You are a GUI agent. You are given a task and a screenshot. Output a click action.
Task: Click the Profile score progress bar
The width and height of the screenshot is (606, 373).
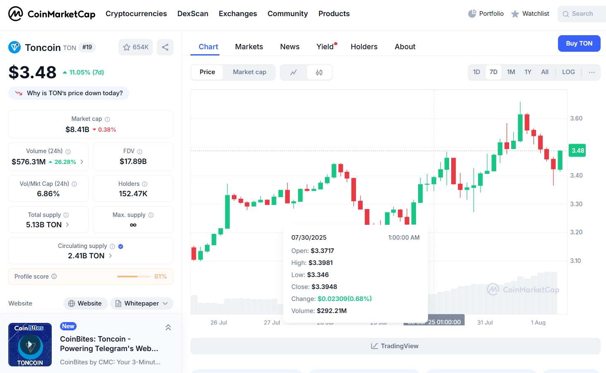[133, 277]
